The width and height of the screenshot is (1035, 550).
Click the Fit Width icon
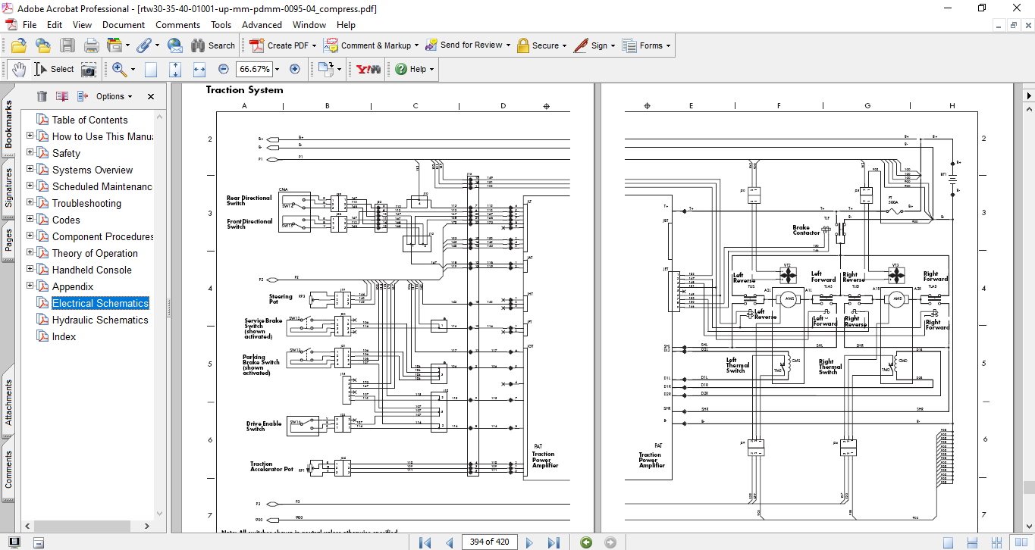coord(199,69)
